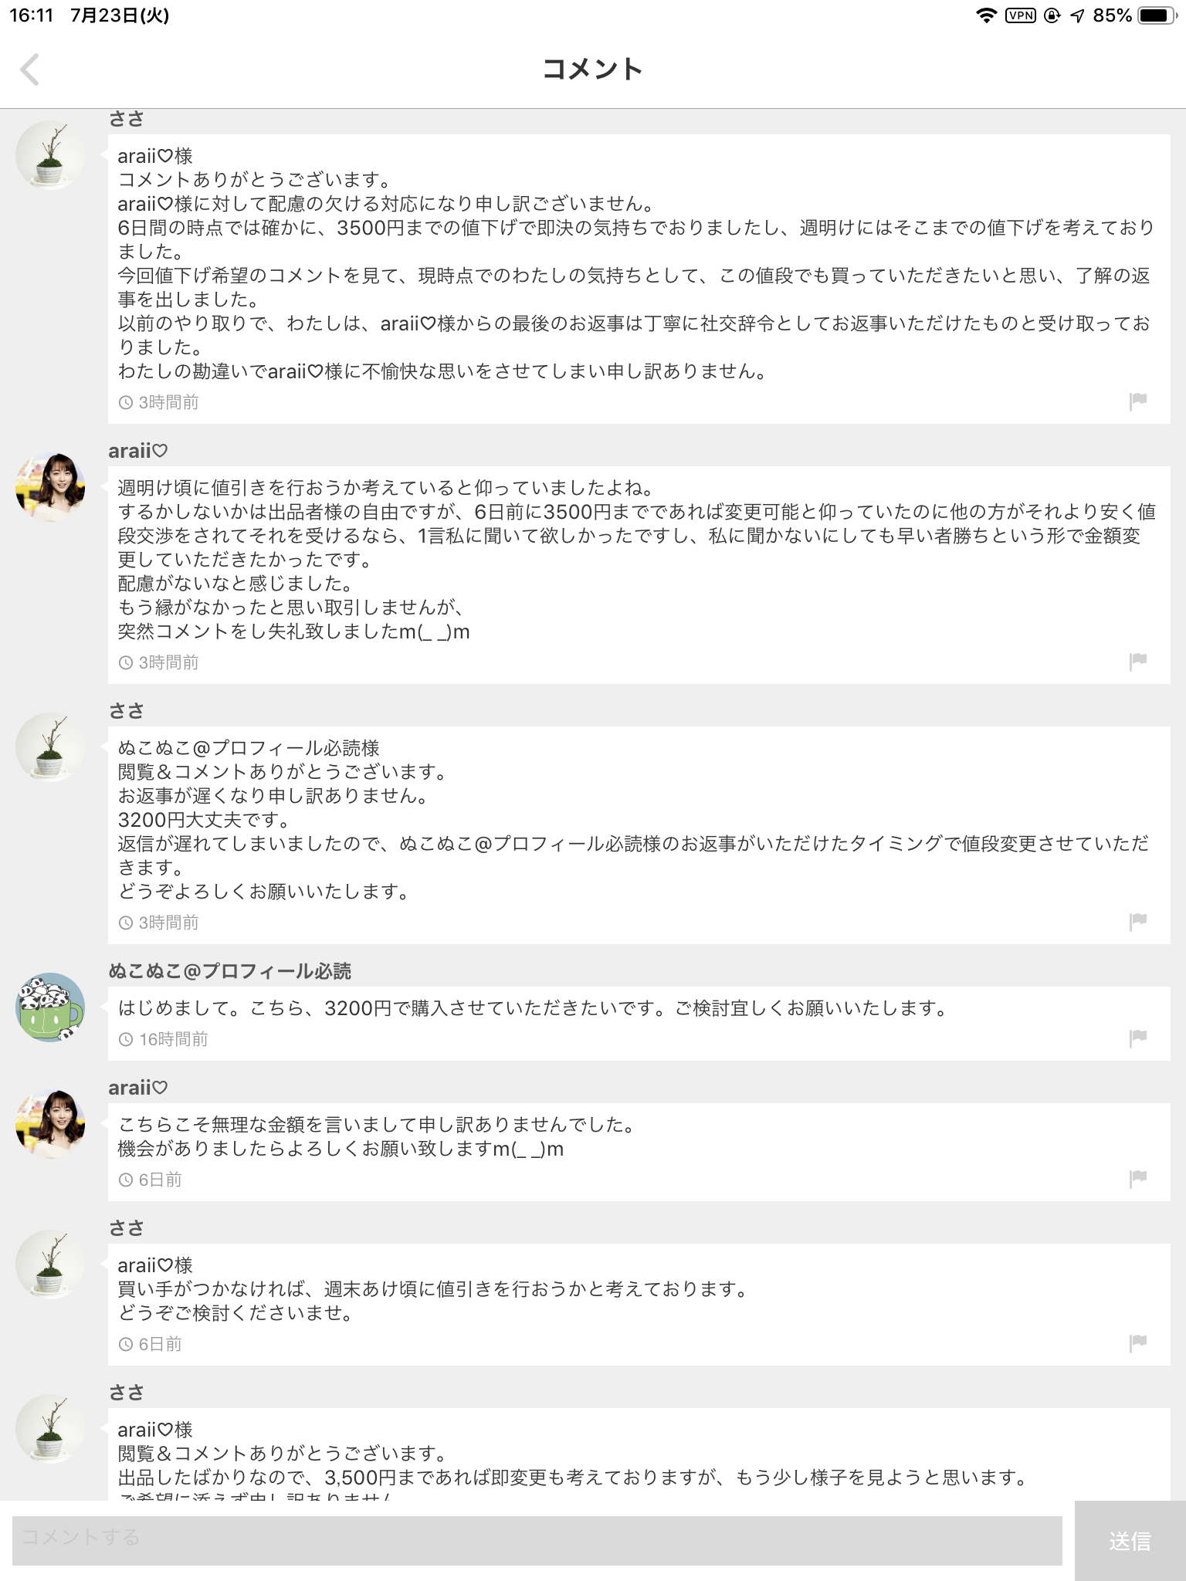Tap araii♡ username above 6-day comment
The height and width of the screenshot is (1581, 1186).
point(137,1088)
